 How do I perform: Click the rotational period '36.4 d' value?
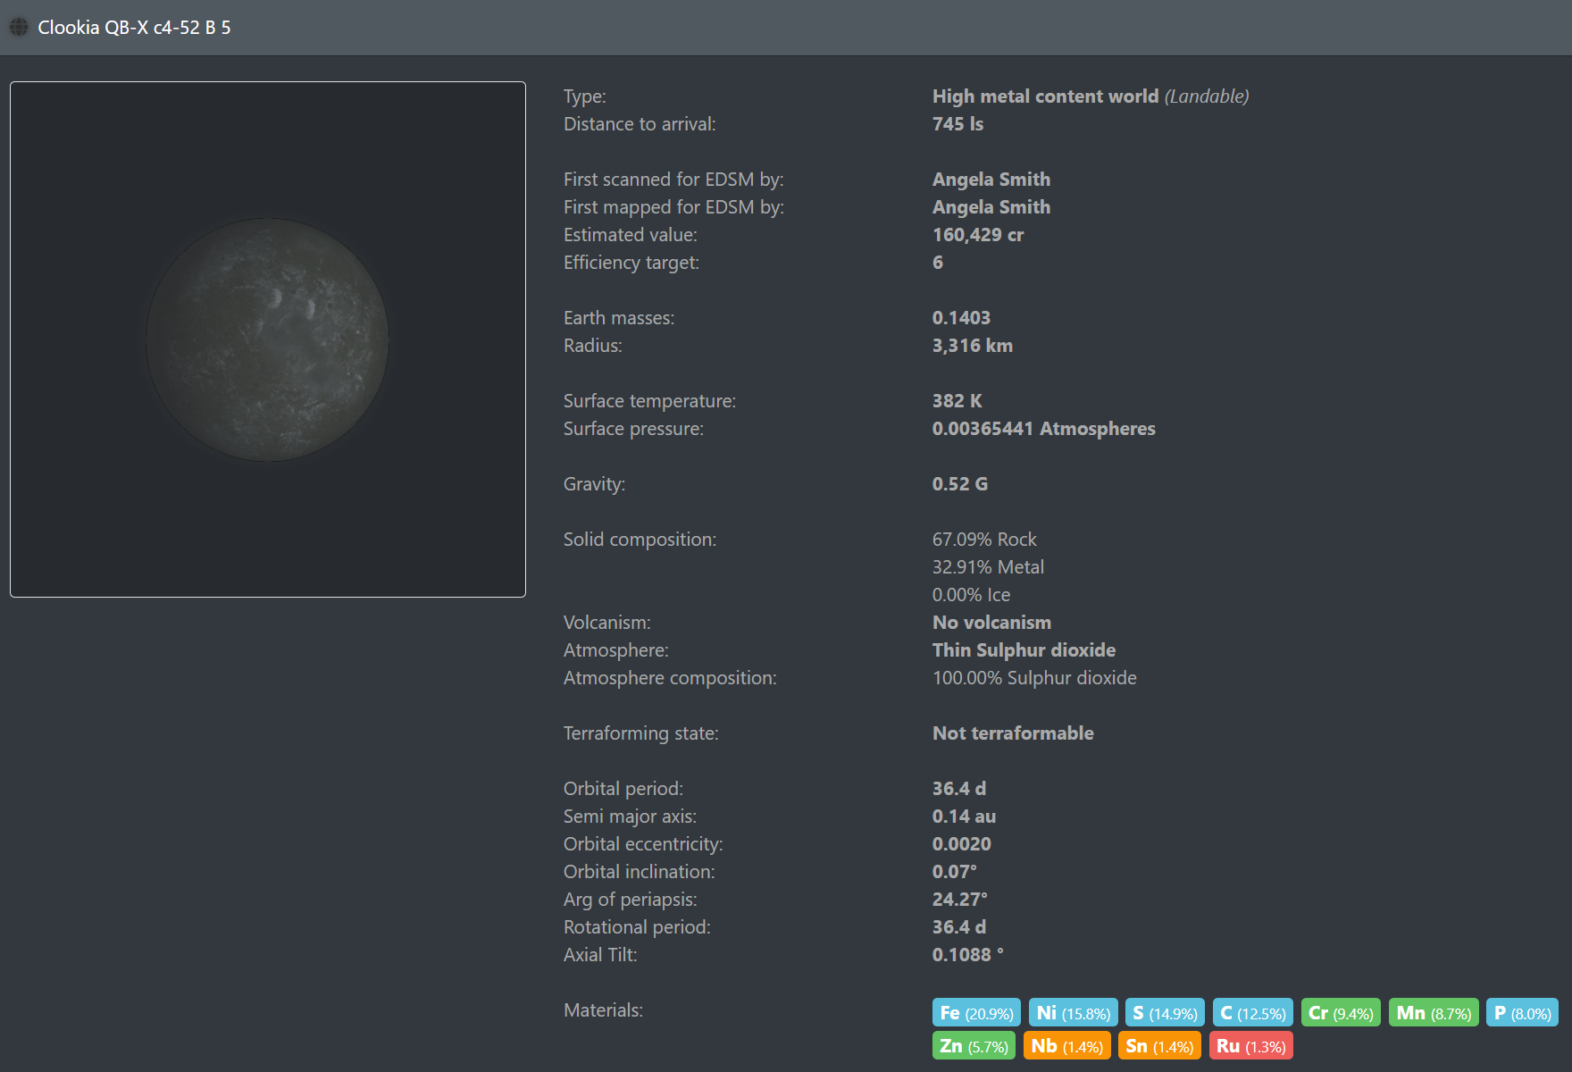pos(959,927)
